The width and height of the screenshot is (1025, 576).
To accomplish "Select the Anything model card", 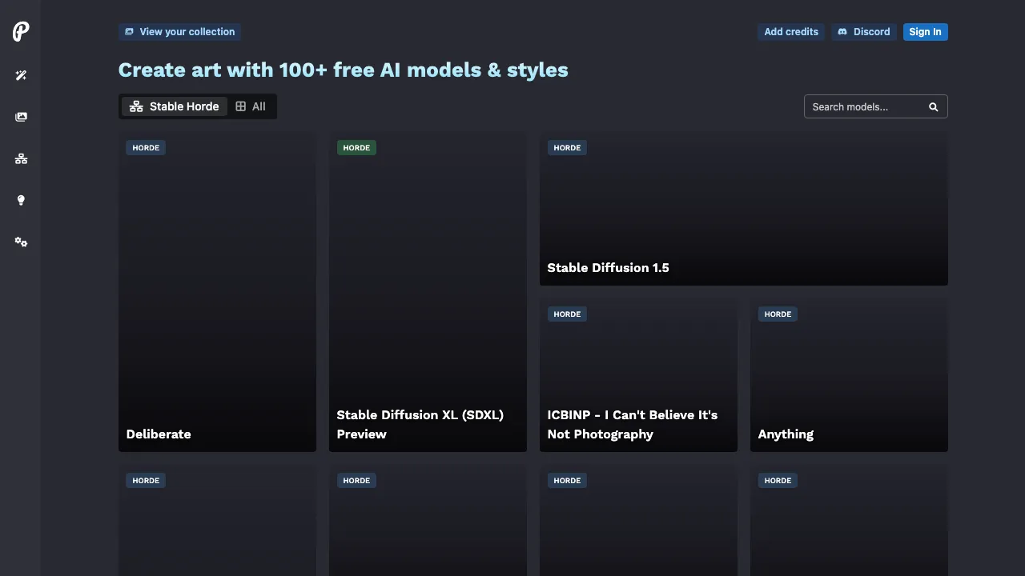I will (849, 375).
